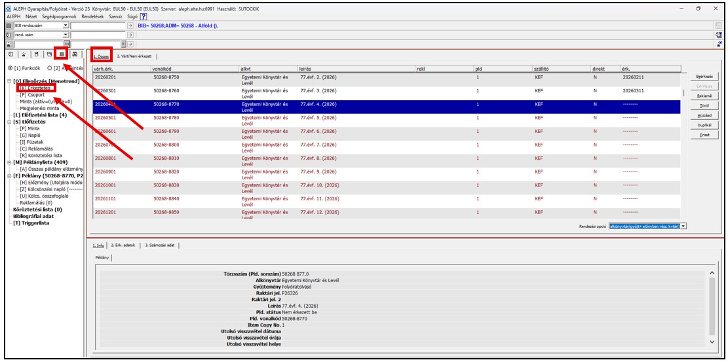This screenshot has width=728, height=362.
Task: Switch to the 3. Számozási adat tab
Action: tap(160, 245)
